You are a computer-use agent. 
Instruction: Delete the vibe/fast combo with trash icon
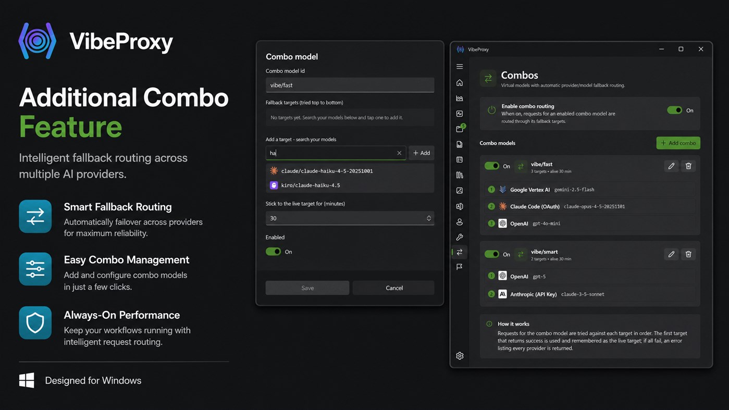tap(688, 166)
